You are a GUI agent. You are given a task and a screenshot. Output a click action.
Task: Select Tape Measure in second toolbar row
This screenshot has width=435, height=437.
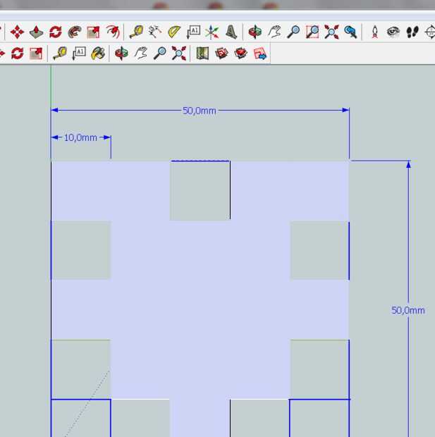coord(60,54)
